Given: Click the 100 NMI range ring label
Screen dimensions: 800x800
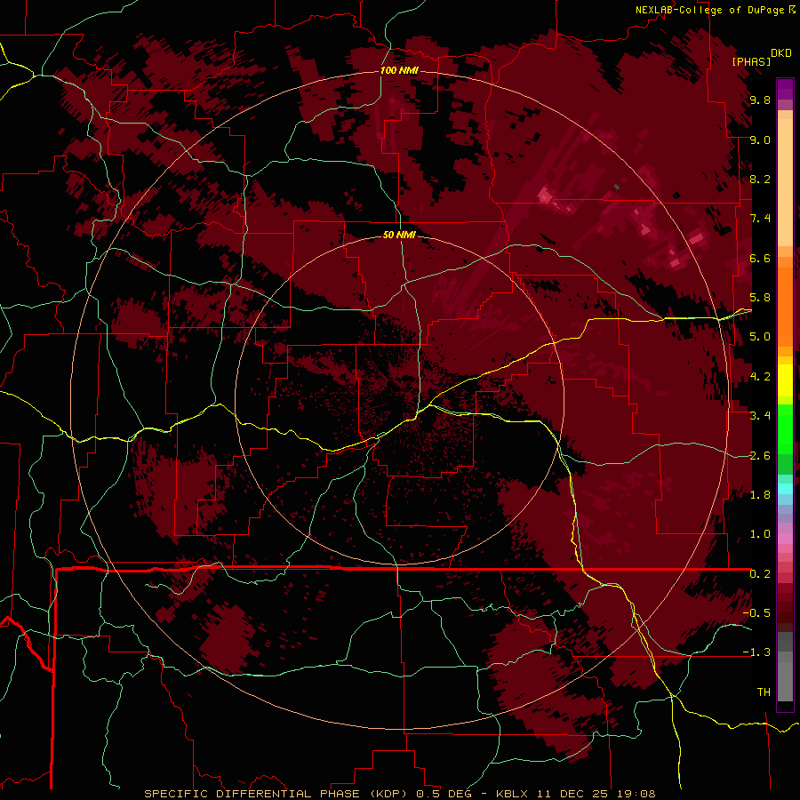Looking at the screenshot, I should pos(399,70).
